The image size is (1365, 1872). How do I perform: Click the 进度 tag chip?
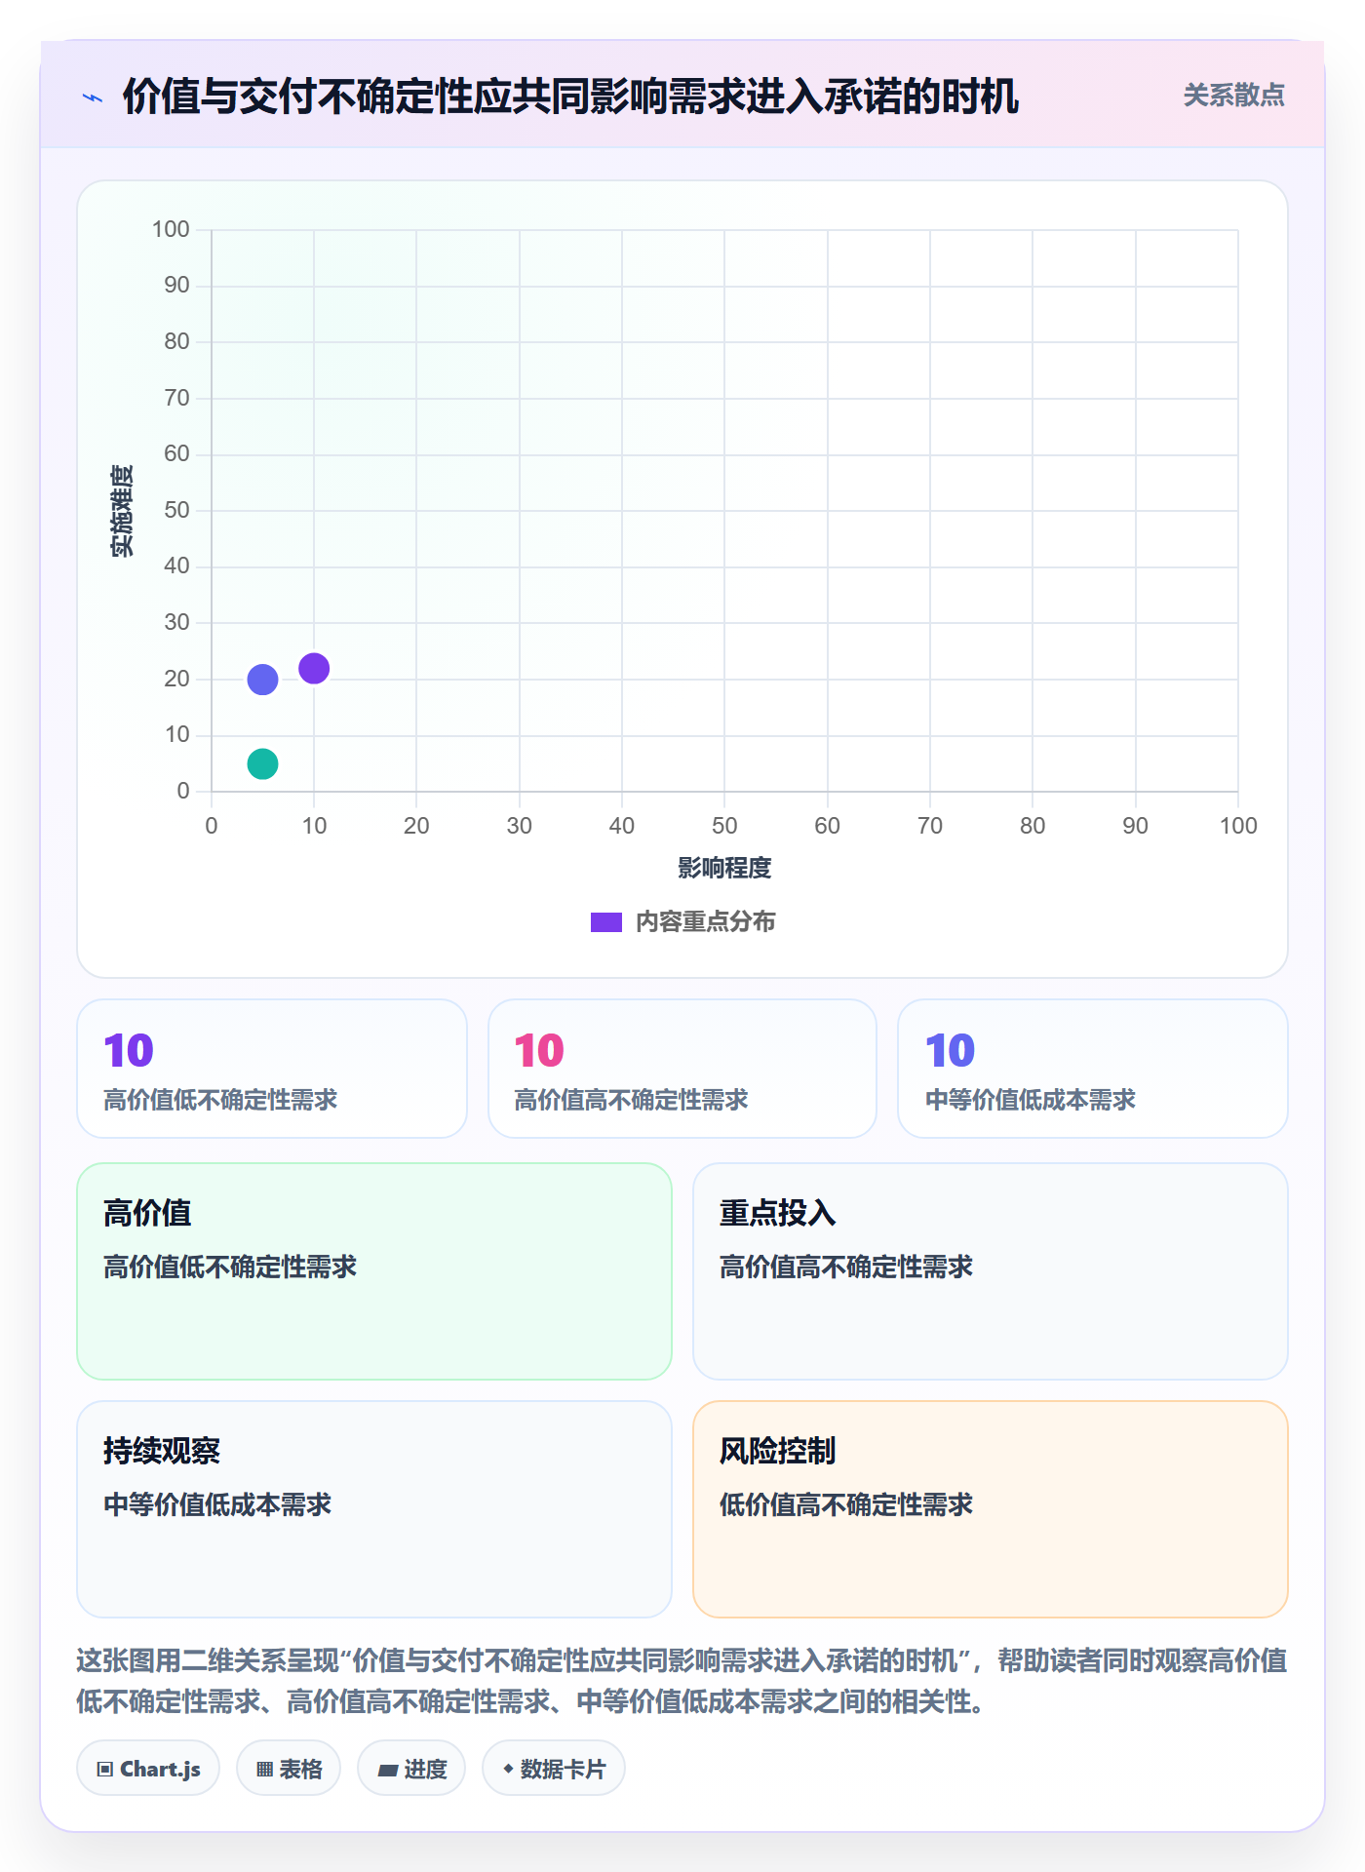[411, 1769]
